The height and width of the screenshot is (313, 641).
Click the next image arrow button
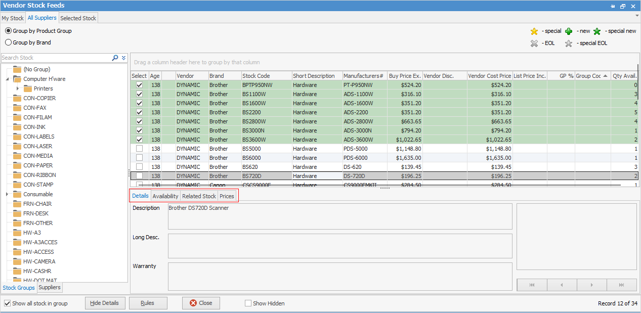tap(591, 285)
